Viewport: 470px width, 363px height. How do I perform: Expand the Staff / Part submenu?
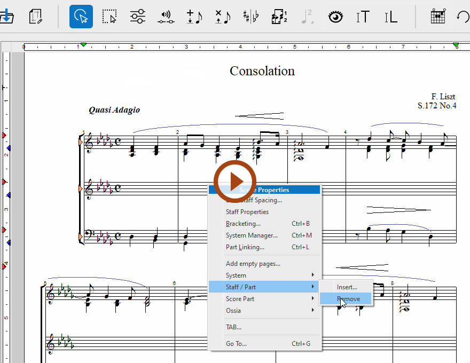click(x=264, y=287)
